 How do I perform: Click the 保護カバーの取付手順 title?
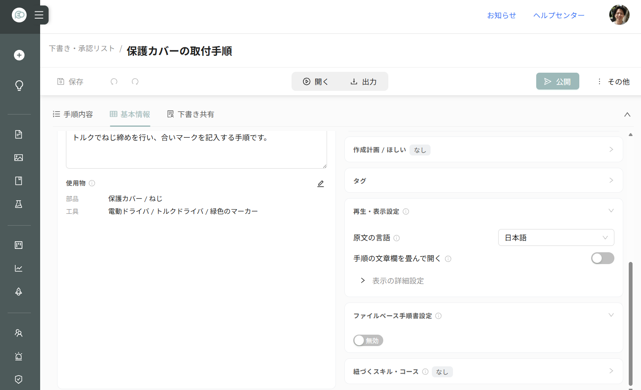click(180, 51)
